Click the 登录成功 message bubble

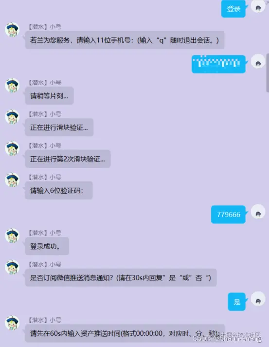tap(47, 246)
